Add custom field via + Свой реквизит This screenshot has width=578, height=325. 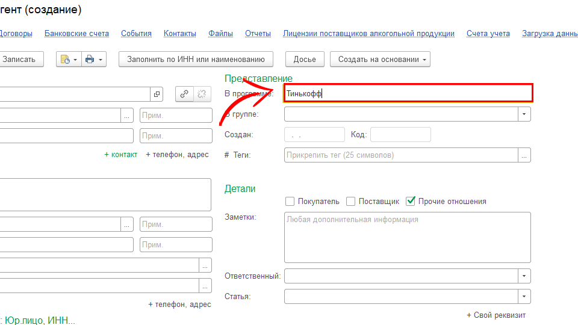coord(496,315)
